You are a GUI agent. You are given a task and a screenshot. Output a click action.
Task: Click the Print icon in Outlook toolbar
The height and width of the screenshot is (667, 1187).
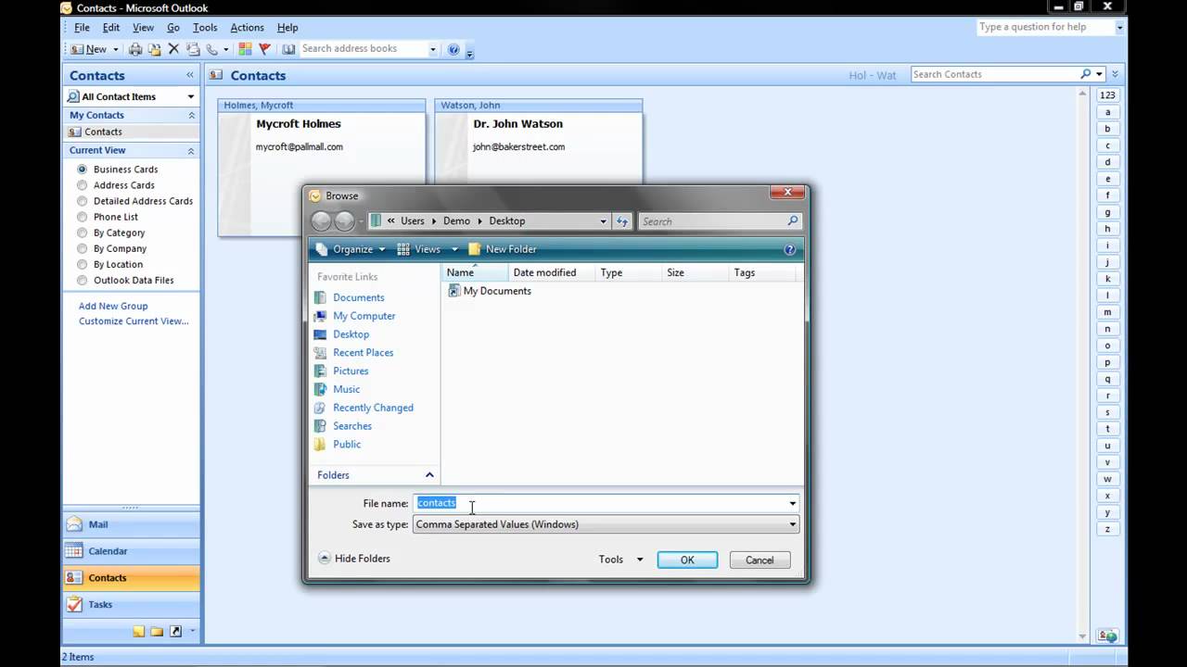(135, 49)
